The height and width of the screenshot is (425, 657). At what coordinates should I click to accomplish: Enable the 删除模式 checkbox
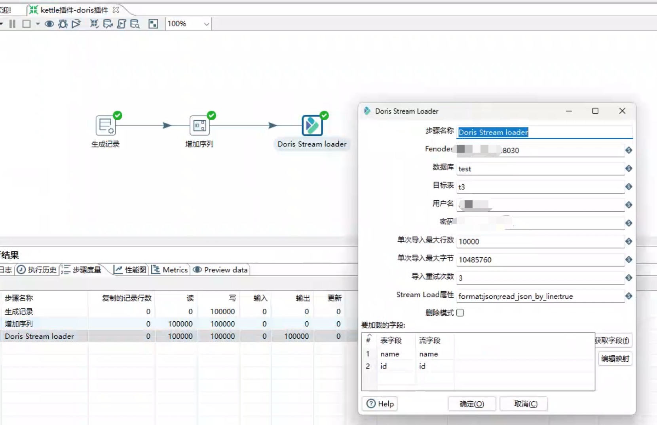coord(460,313)
